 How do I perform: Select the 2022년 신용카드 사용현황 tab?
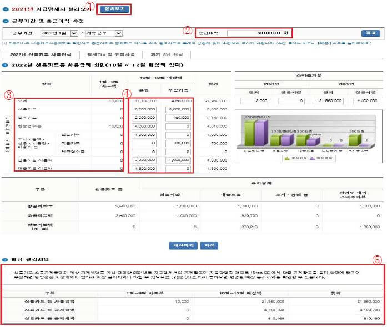tap(41, 54)
